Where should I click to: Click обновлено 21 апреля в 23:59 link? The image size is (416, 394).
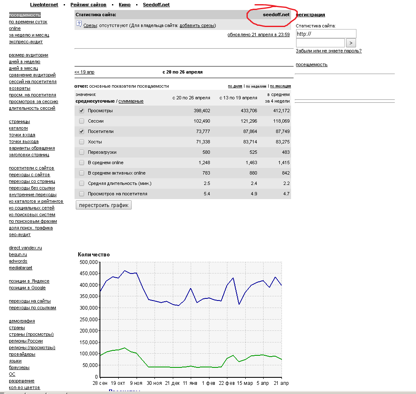click(259, 34)
